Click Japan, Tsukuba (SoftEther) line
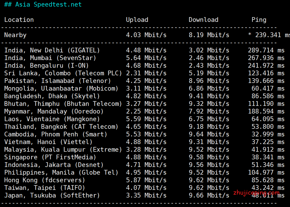Image resolution: width=290 pixels, height=207 pixels. pos(52,195)
